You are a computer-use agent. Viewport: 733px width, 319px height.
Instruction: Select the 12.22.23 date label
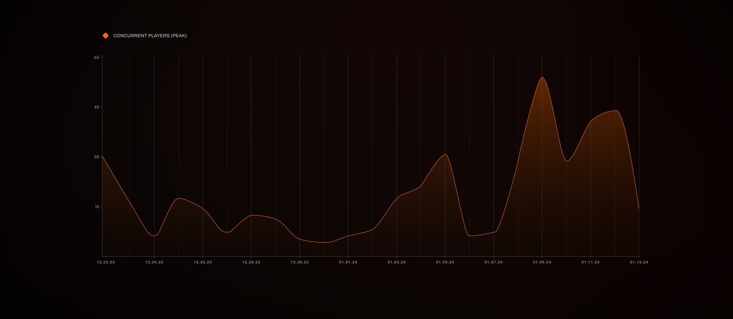(106, 262)
